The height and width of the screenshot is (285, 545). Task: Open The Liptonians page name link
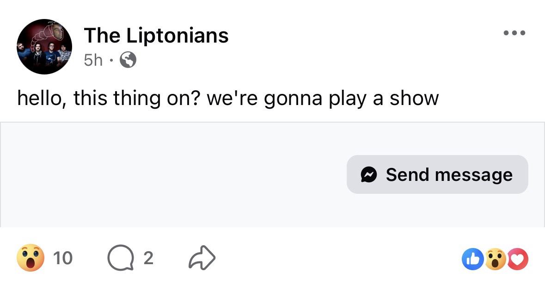tap(156, 36)
